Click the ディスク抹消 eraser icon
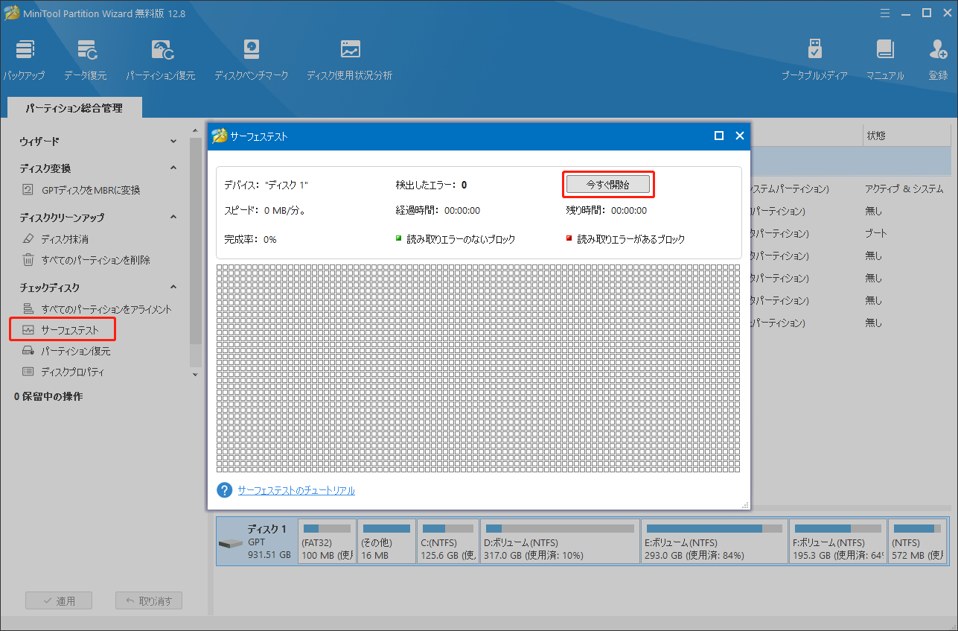 [28, 239]
